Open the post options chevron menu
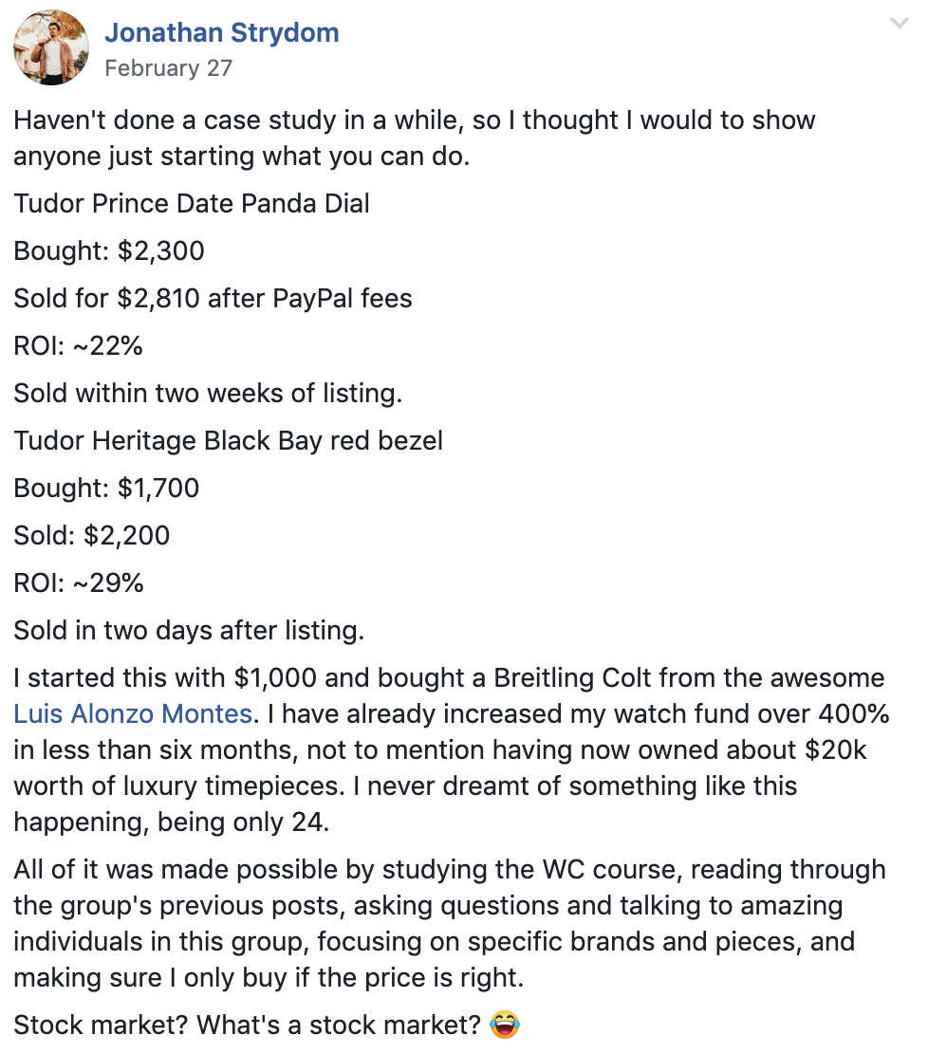The height and width of the screenshot is (1053, 928). click(x=899, y=24)
